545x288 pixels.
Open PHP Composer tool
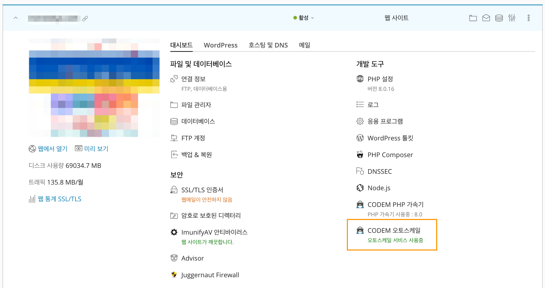[x=390, y=155]
